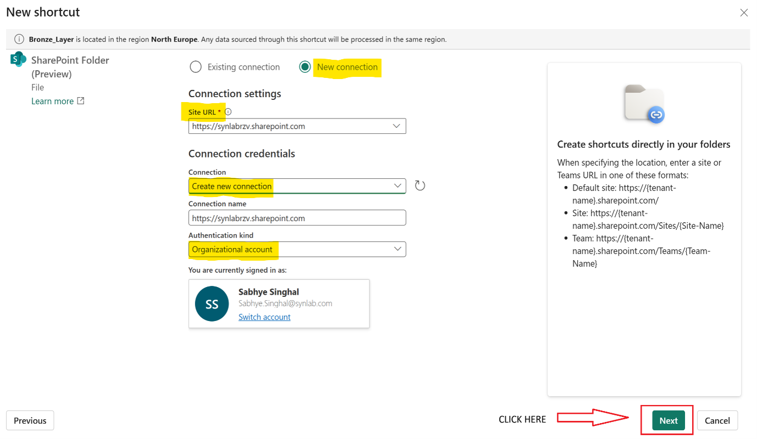The image size is (757, 439).
Task: Click the Next button
Action: pyautogui.click(x=668, y=420)
